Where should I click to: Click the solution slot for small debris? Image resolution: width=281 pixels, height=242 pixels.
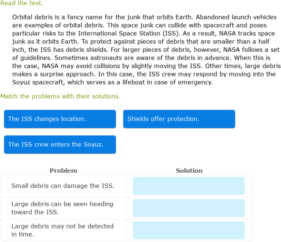(x=189, y=186)
